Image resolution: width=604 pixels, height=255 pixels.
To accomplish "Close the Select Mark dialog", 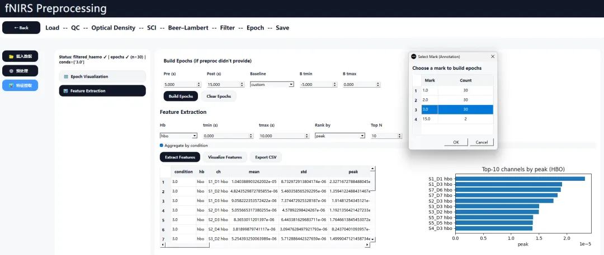I will (x=492, y=56).
